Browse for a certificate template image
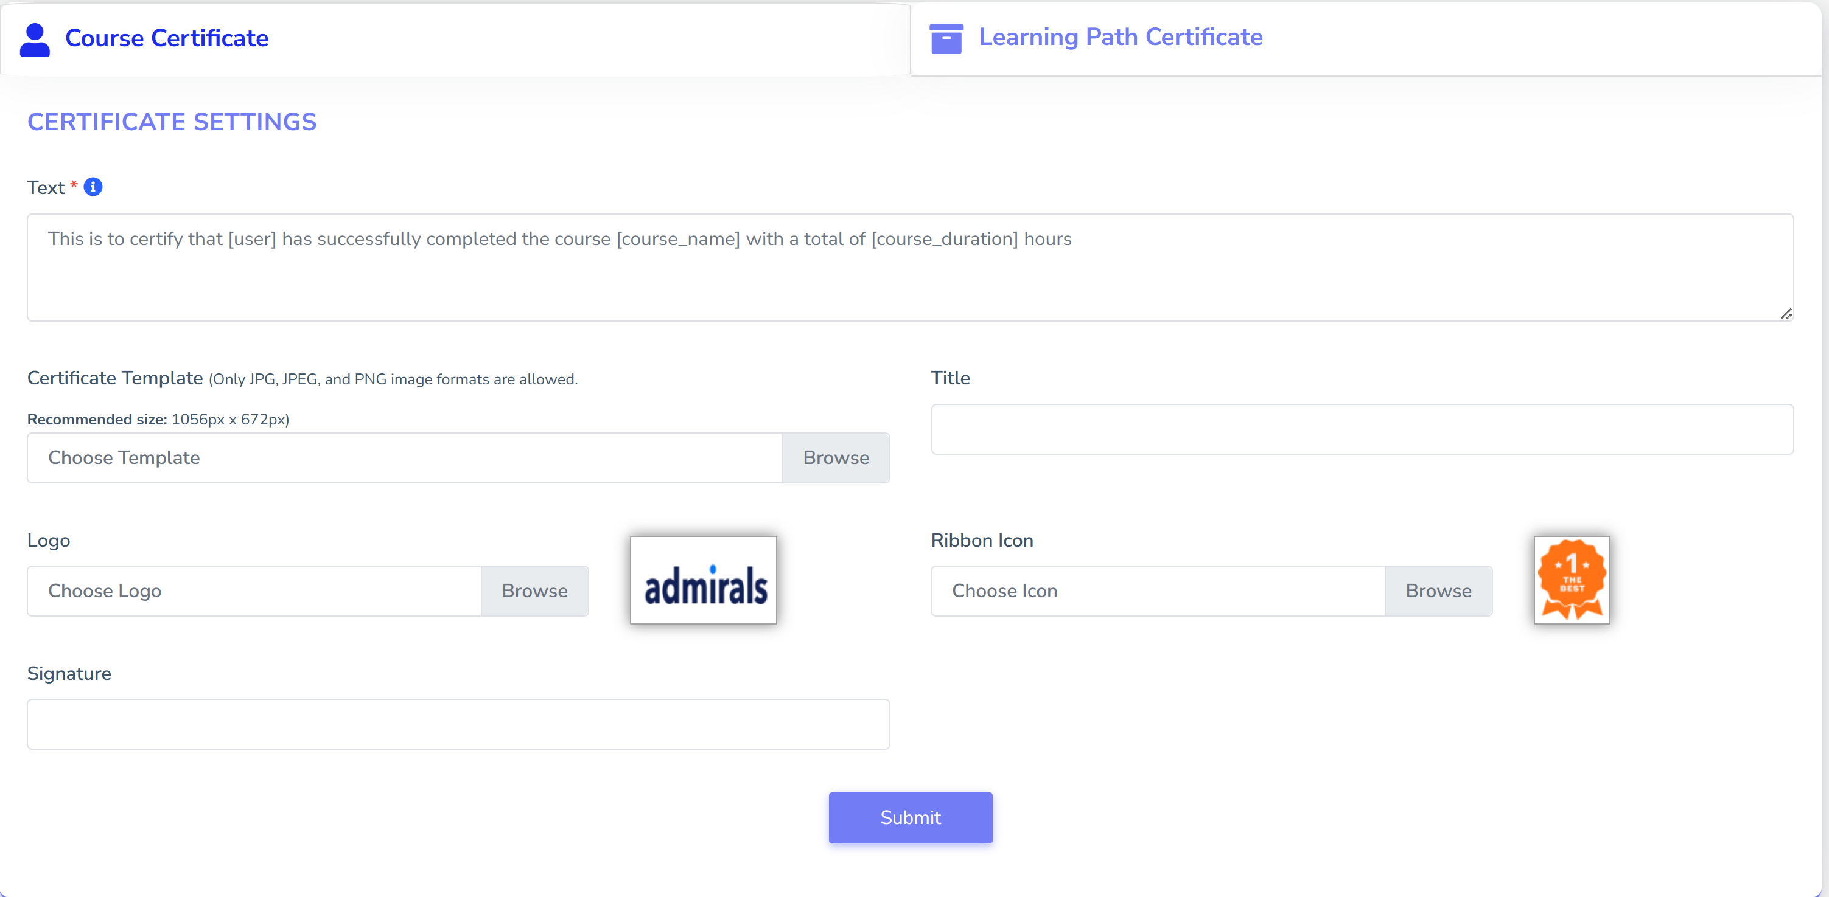 coord(836,458)
